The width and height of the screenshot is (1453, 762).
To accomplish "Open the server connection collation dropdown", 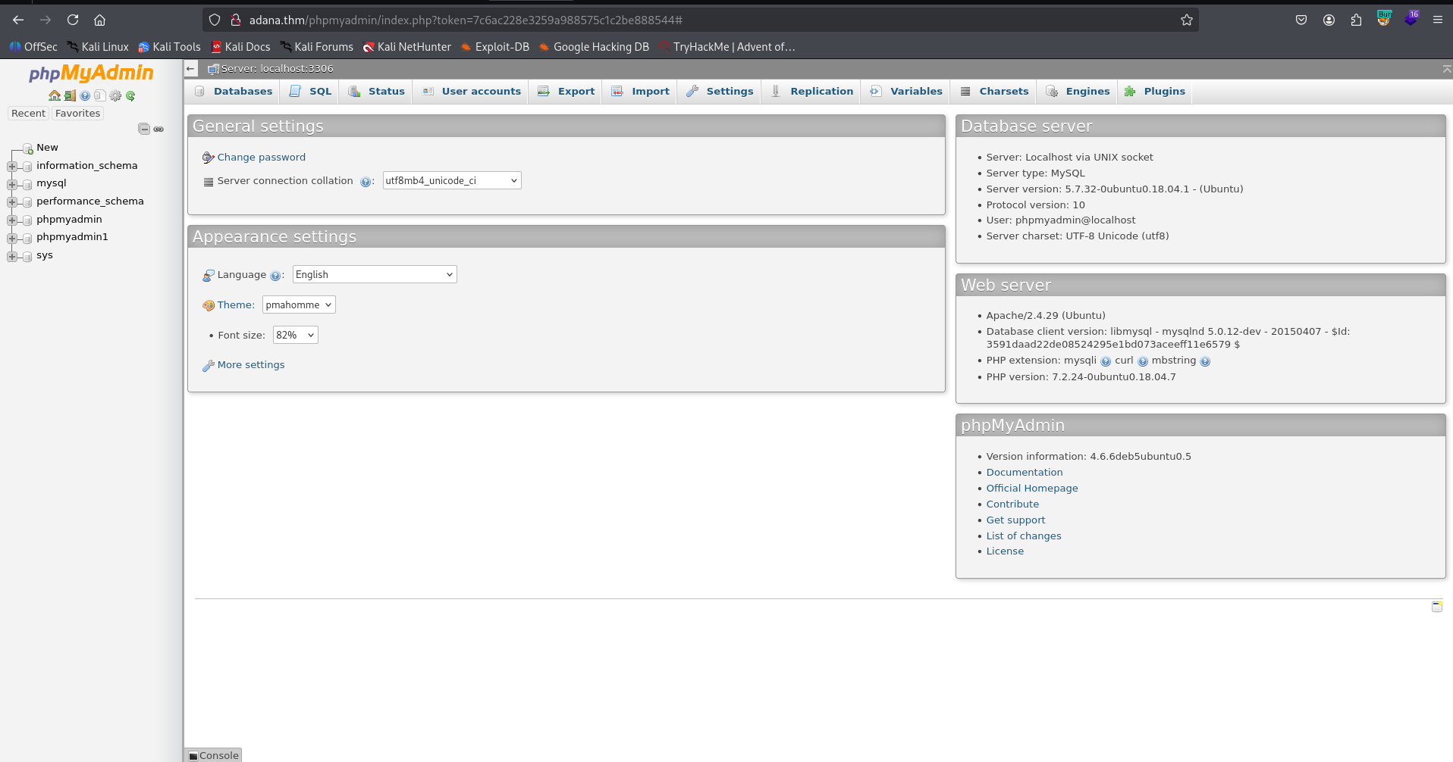I will (450, 180).
